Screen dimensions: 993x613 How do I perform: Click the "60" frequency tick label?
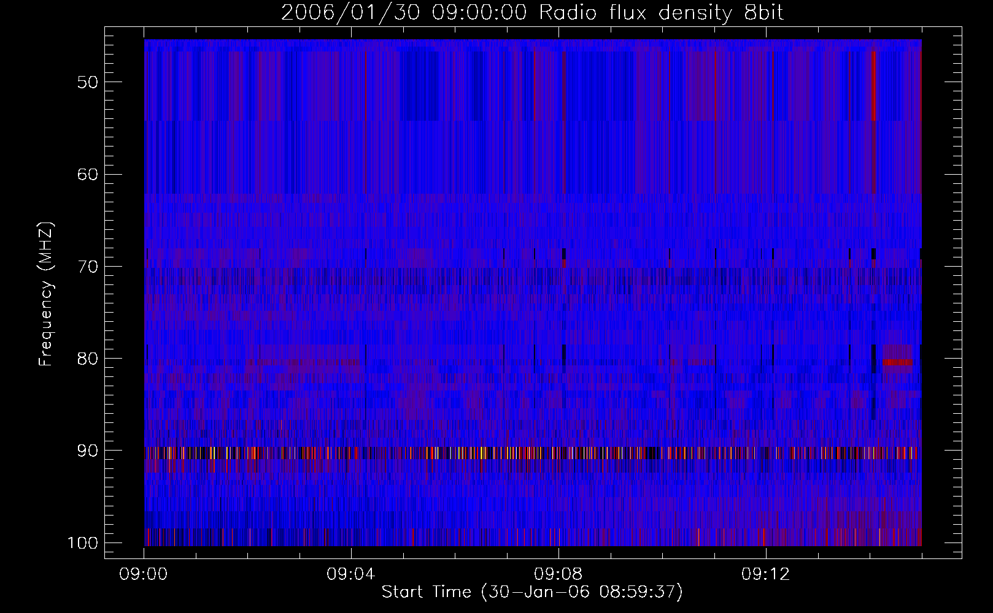(x=88, y=174)
